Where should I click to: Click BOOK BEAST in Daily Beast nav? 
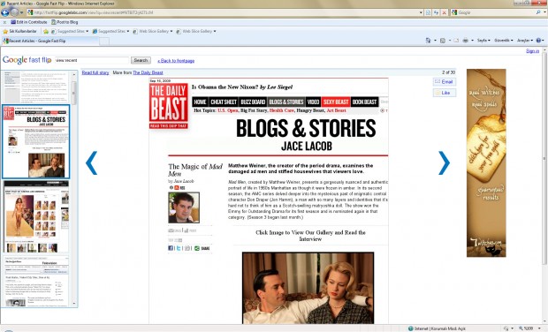click(x=364, y=102)
